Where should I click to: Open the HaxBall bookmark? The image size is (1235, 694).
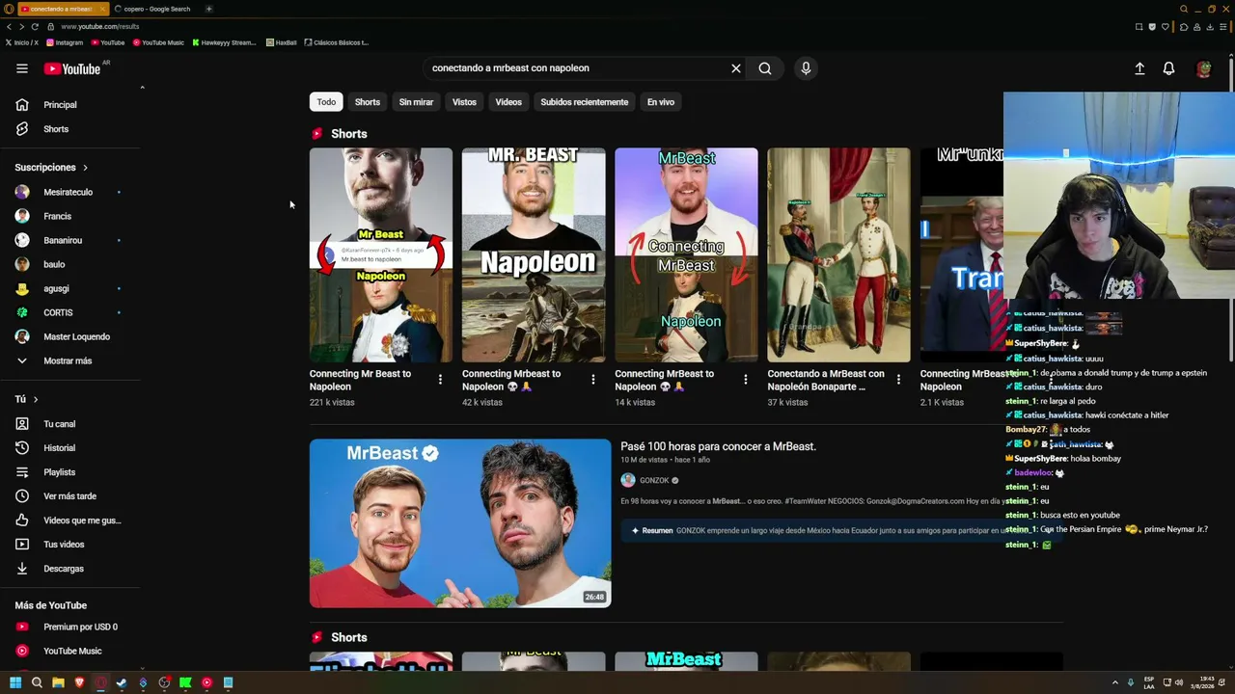[281, 42]
